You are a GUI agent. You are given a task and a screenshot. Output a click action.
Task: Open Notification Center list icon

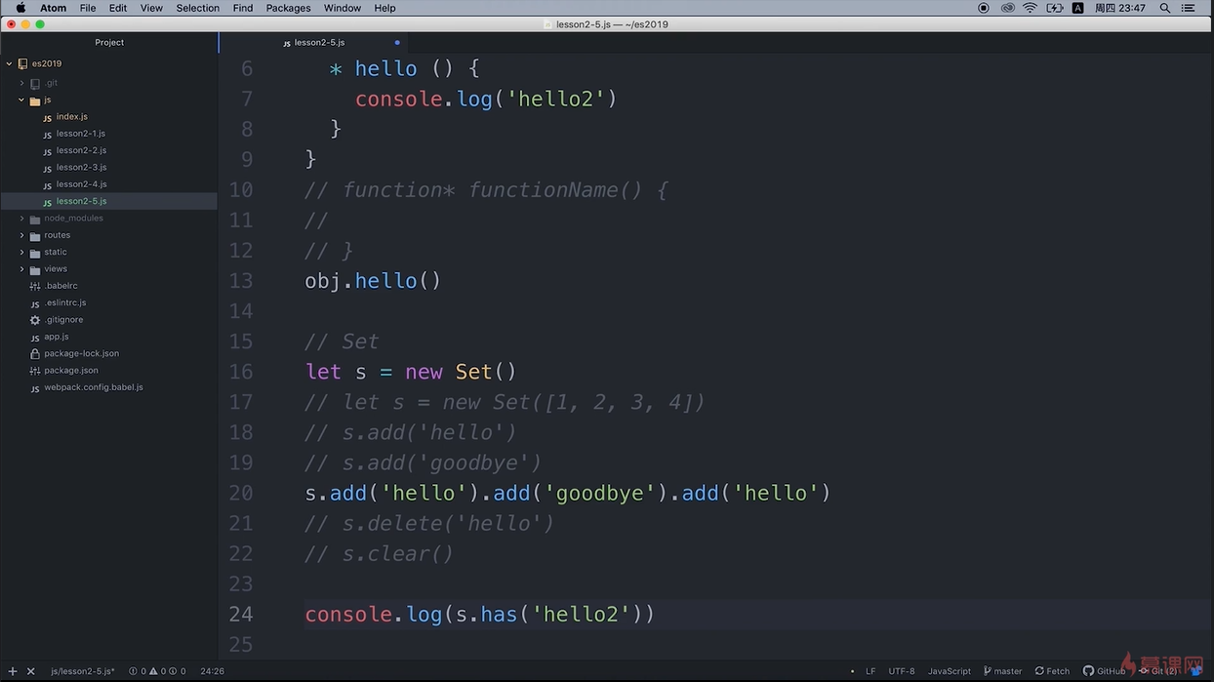1191,8
